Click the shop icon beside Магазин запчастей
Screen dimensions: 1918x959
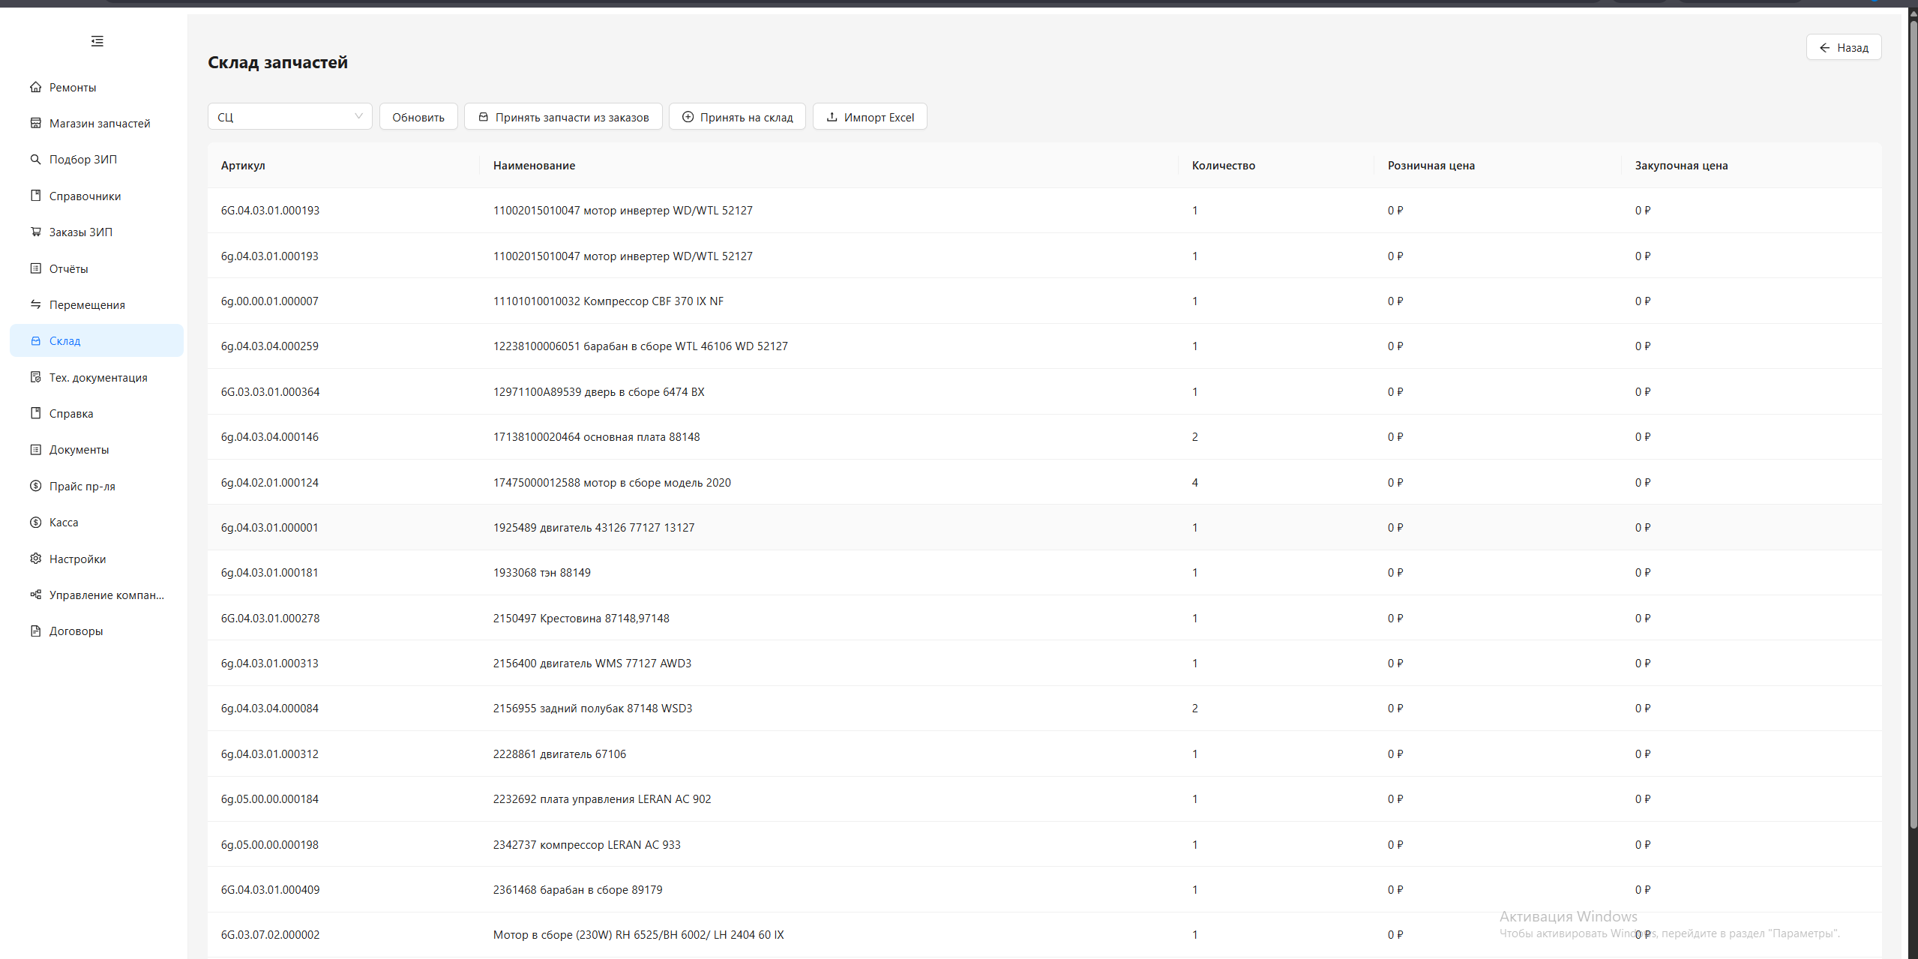pyautogui.click(x=35, y=123)
